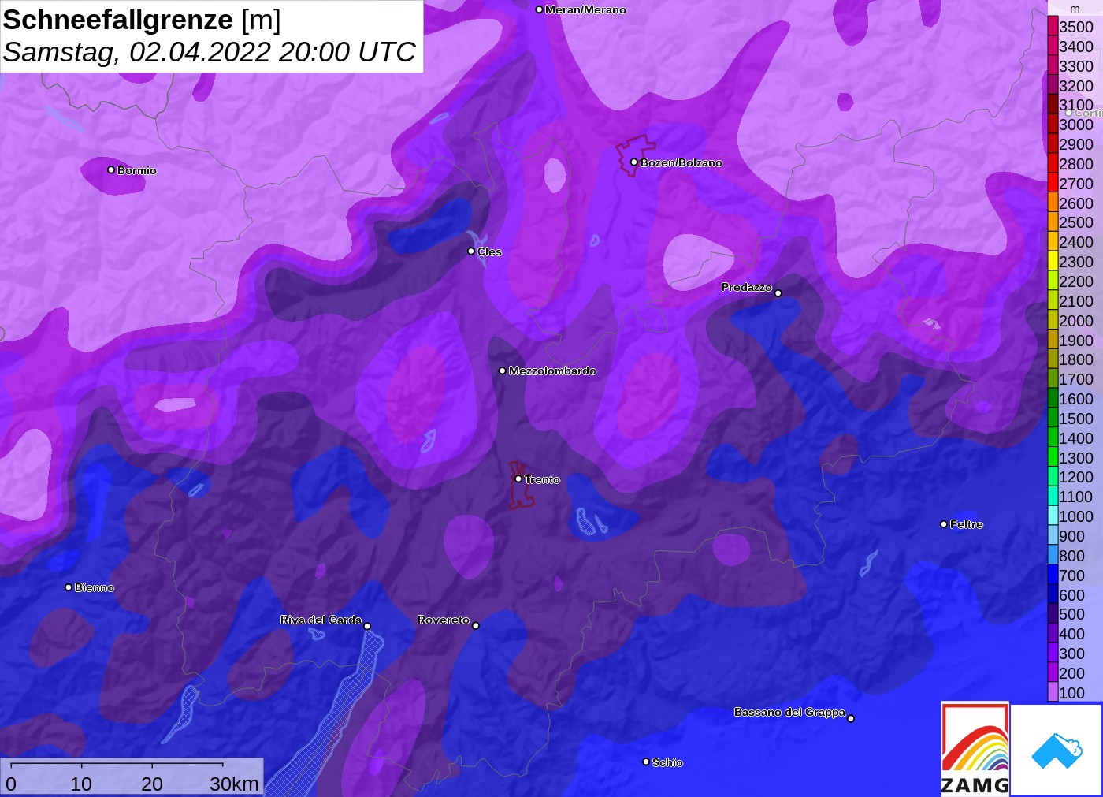Click the 500 legend value
The width and height of the screenshot is (1103, 797).
[1071, 614]
